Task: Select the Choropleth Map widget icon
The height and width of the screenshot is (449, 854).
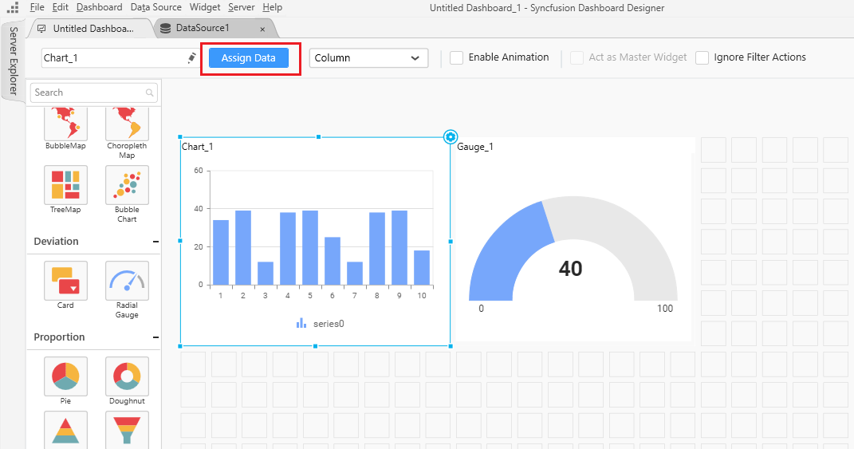Action: [x=127, y=124]
